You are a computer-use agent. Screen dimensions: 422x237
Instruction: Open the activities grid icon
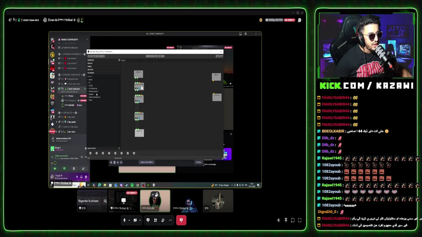pyautogui.click(x=156, y=220)
